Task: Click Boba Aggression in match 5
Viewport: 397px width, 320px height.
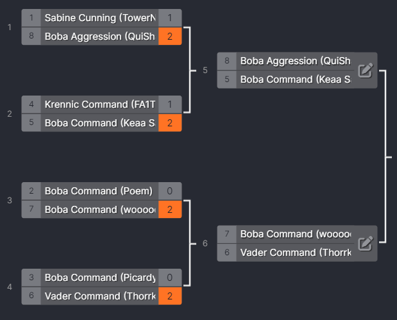Action: click(295, 61)
